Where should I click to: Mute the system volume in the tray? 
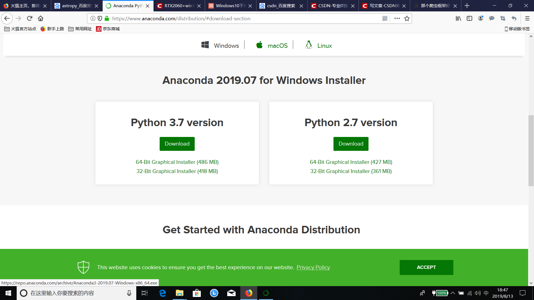(x=478, y=293)
